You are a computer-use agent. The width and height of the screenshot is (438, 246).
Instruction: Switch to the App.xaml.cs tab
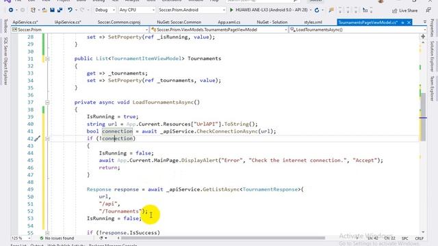(x=229, y=22)
